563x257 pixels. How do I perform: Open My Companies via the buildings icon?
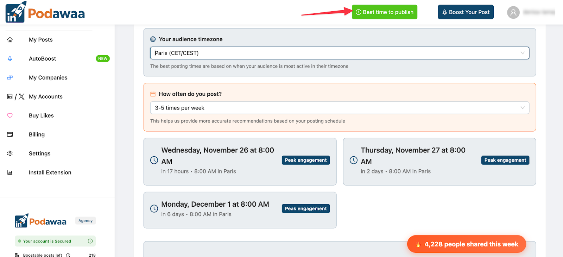click(10, 77)
